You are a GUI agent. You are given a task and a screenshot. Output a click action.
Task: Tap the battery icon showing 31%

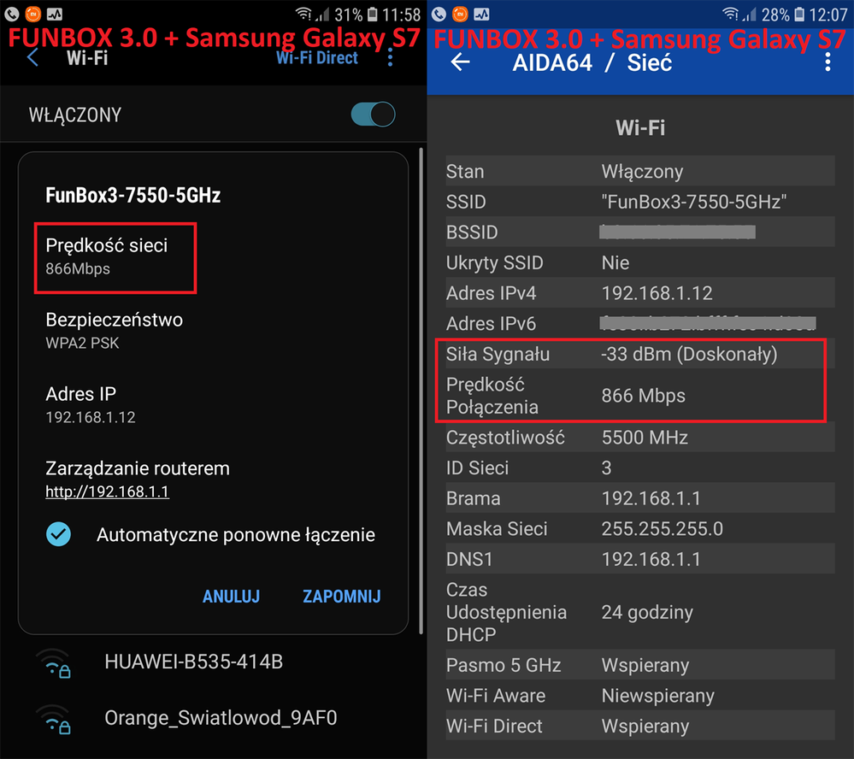(374, 15)
